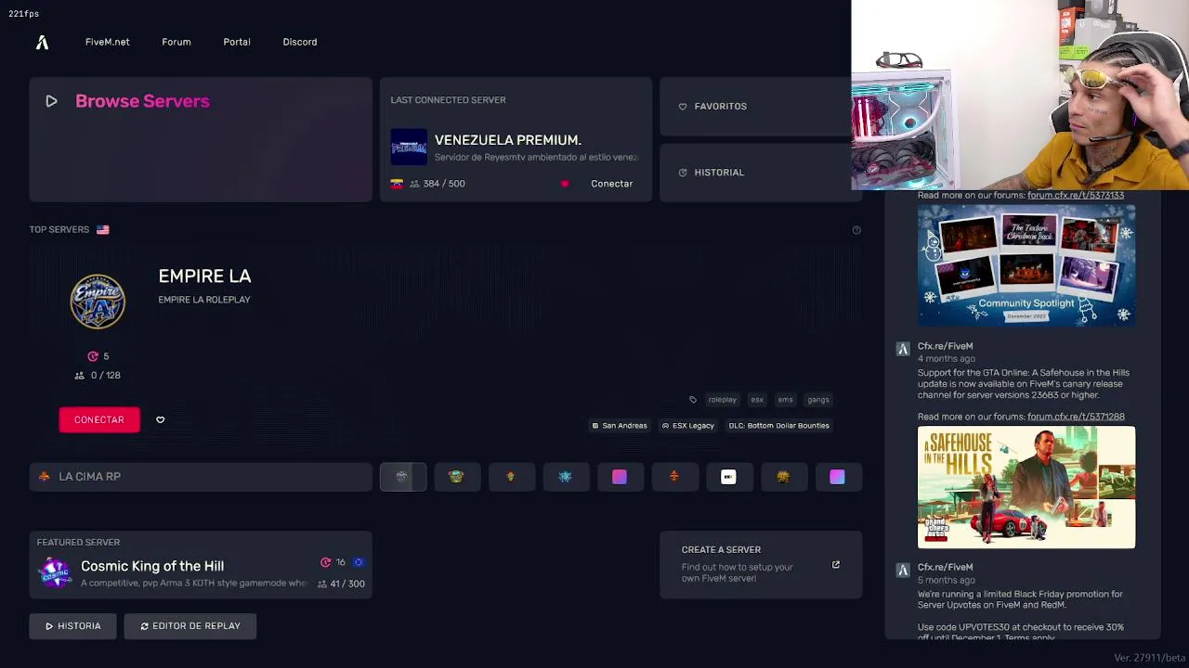The image size is (1189, 668).
Task: Click the Venezuela flag icon
Action: [397, 184]
